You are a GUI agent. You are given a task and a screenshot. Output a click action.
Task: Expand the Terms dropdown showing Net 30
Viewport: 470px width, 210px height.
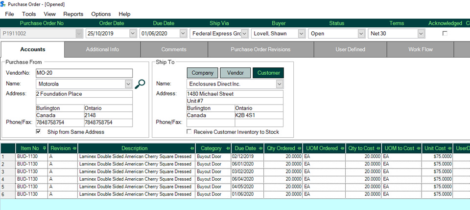421,34
